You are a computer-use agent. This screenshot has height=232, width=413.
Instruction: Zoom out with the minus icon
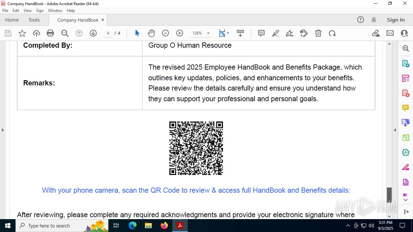pos(166,33)
